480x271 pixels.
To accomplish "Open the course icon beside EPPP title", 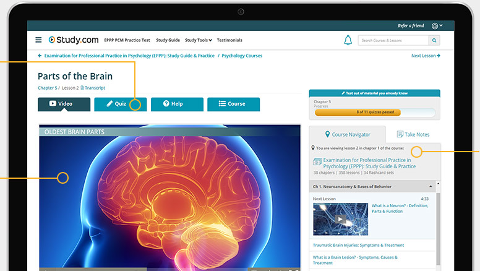I will pyautogui.click(x=317, y=162).
